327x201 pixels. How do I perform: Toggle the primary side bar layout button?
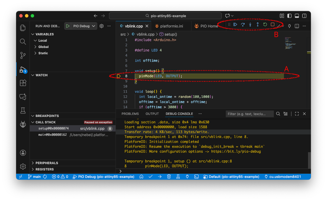click(x=289, y=16)
